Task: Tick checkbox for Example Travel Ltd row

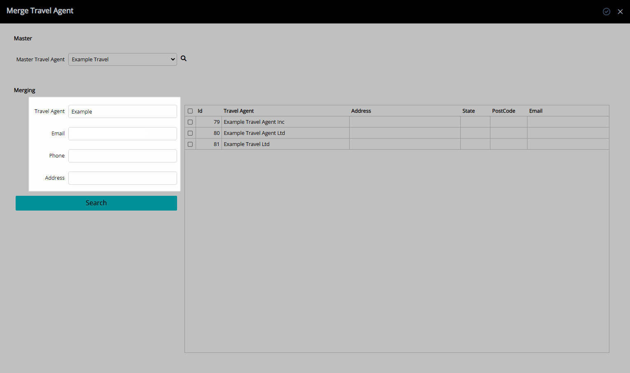Action: click(190, 144)
